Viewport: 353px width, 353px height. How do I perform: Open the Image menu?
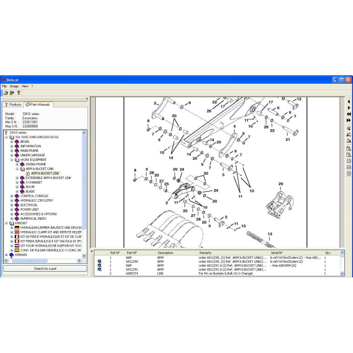[14, 86]
